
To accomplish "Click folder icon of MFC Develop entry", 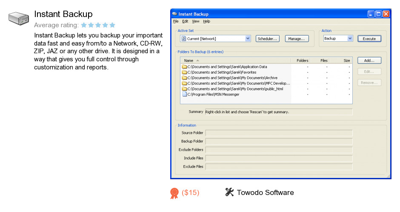I will pyautogui.click(x=184, y=83).
